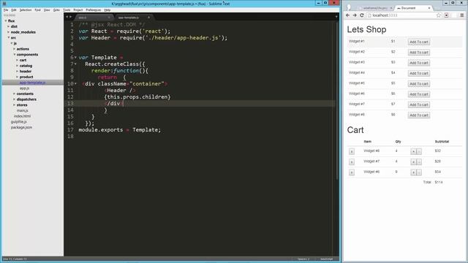Add Widget #4 to cart
Screen dimensions: 468x263
(419, 73)
